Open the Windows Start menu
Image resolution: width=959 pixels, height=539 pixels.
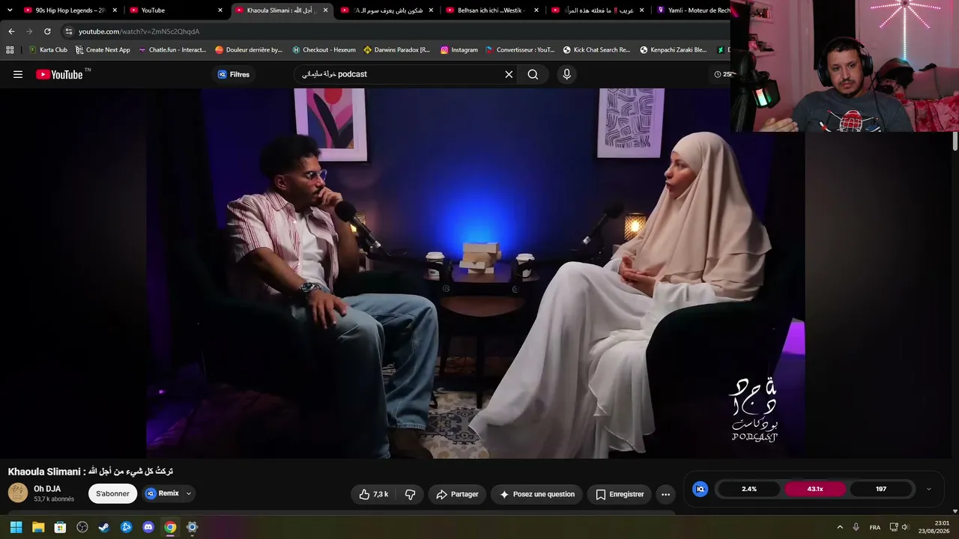(x=16, y=527)
